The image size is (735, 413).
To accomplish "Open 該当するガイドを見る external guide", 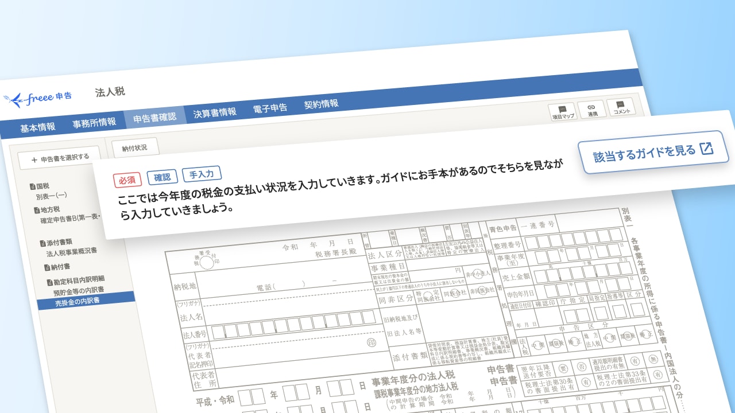I will (x=653, y=151).
